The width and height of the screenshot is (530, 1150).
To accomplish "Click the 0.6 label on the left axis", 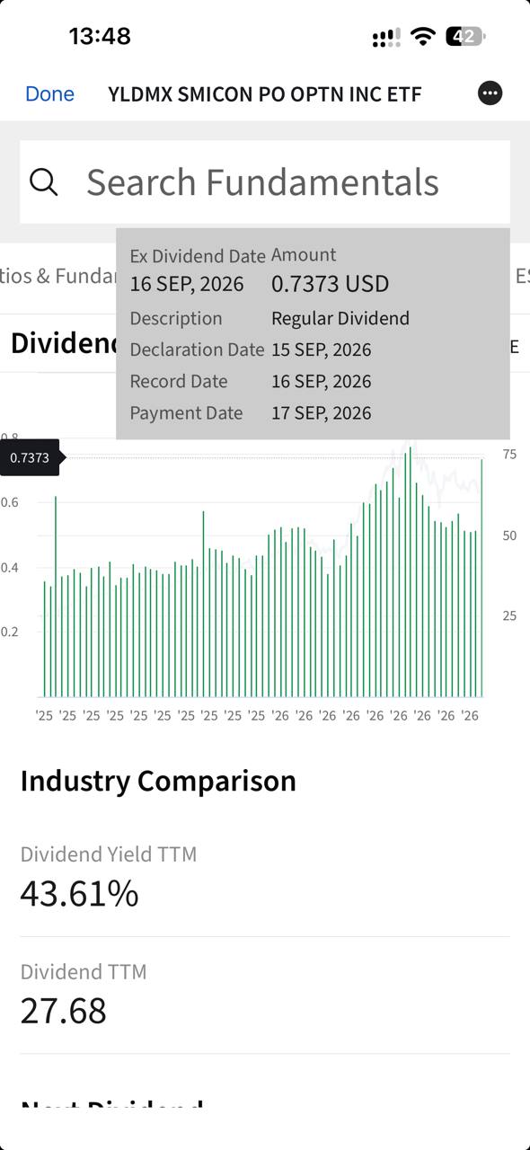I will point(10,502).
